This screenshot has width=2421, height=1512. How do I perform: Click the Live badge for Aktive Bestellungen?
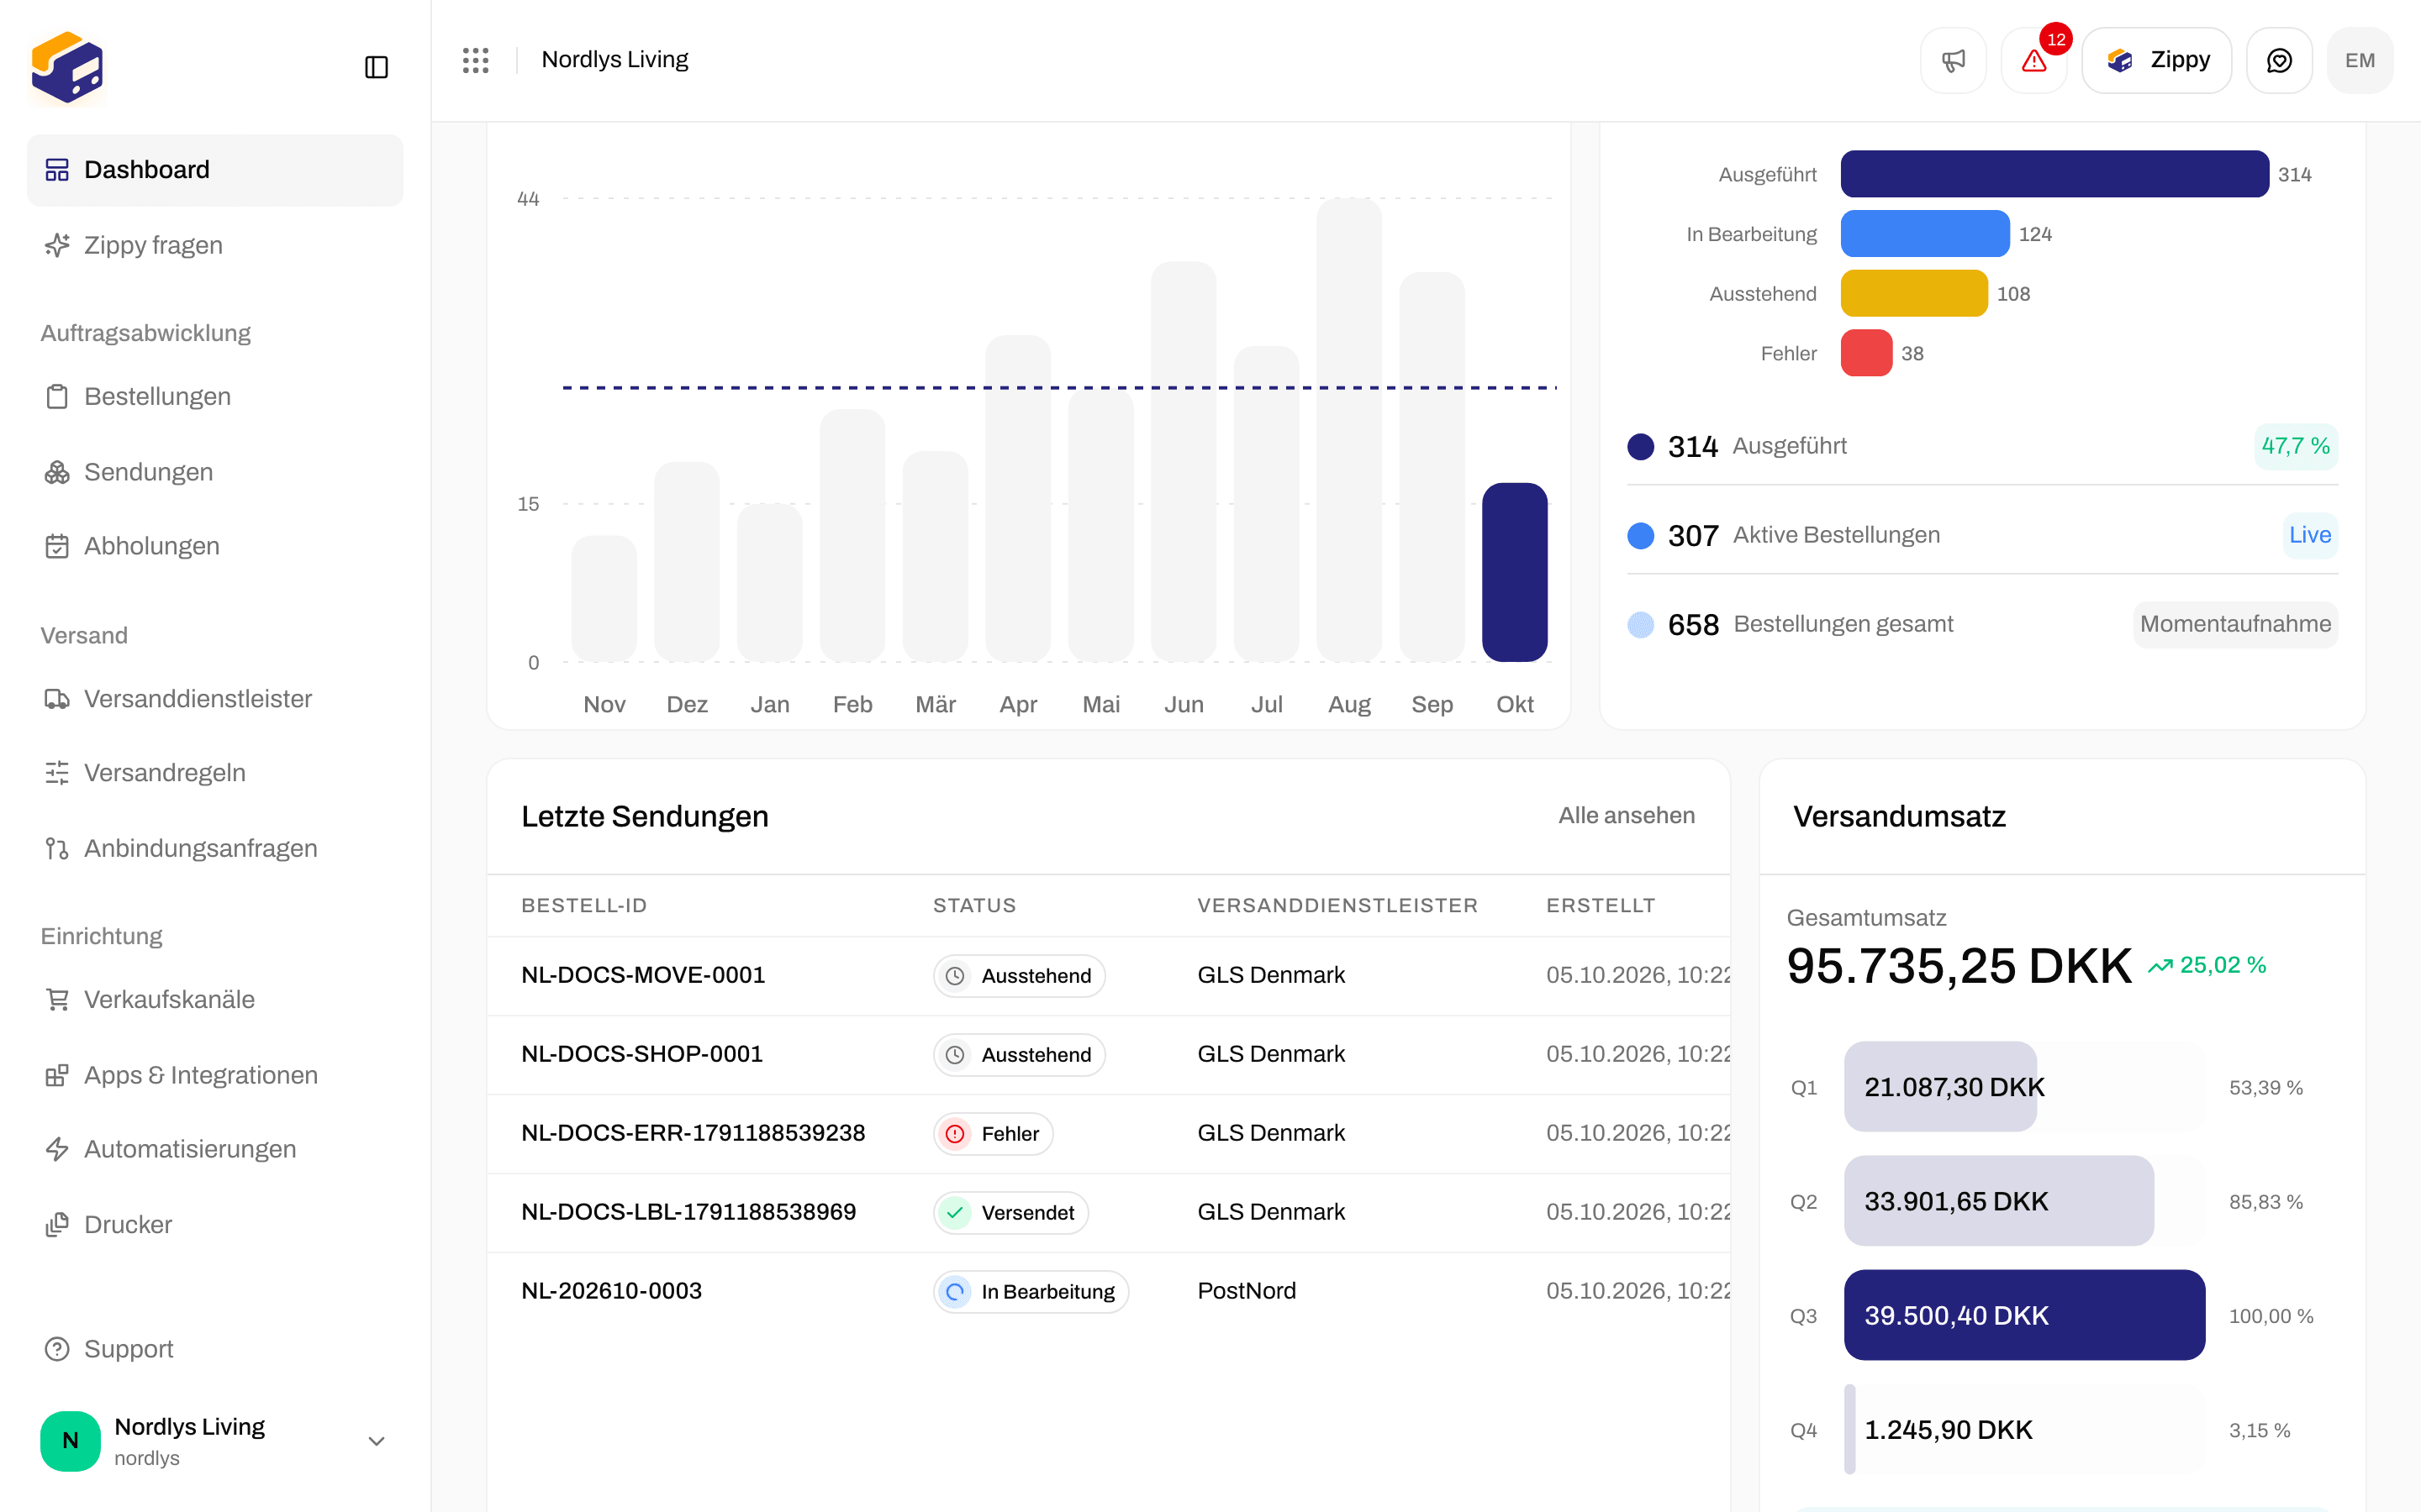[2310, 535]
